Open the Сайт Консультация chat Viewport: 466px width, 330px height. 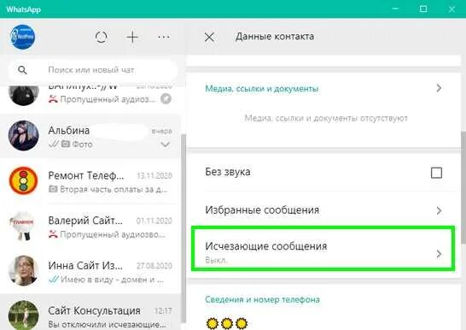(x=90, y=312)
